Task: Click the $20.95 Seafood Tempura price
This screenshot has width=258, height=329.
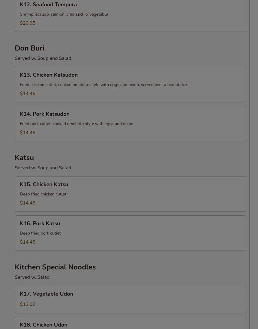Action: [28, 23]
